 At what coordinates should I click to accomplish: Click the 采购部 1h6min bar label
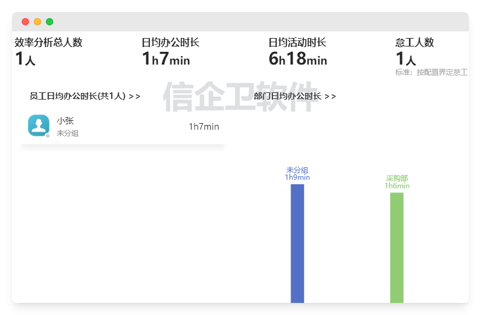coord(397,182)
